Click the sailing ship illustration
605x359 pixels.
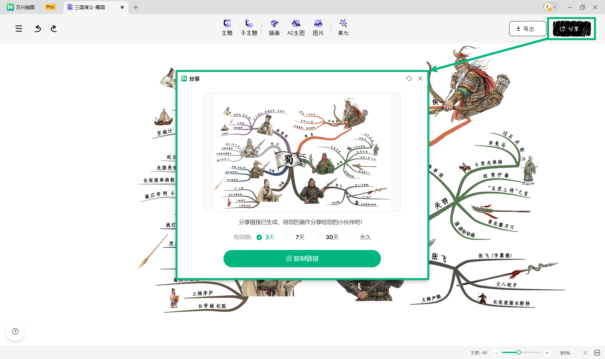click(163, 117)
